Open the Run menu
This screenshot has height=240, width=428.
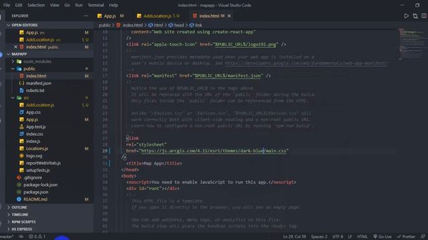tap(79, 5)
